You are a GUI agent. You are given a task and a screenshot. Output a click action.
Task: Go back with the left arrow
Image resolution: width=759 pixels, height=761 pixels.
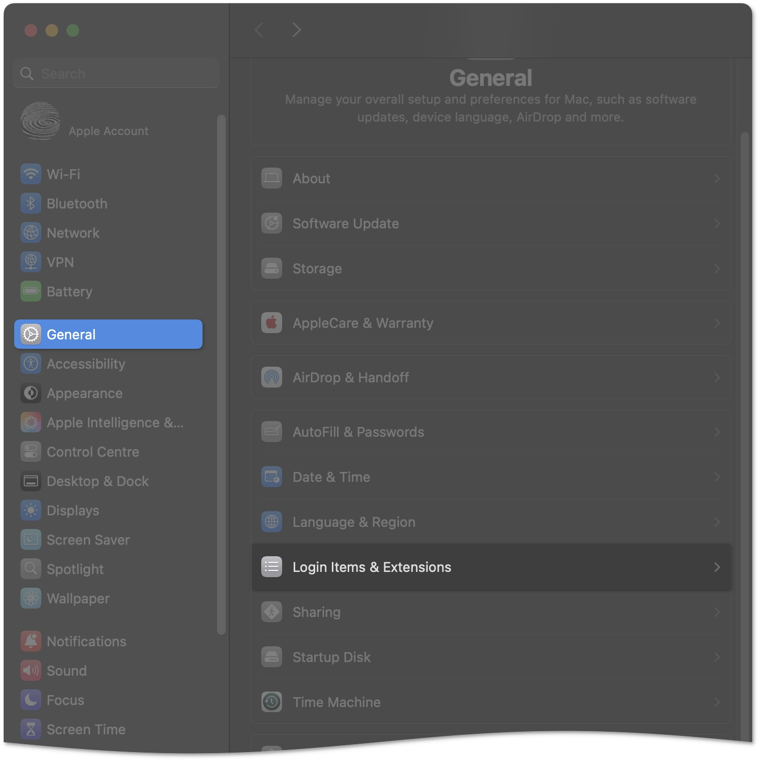coord(259,30)
